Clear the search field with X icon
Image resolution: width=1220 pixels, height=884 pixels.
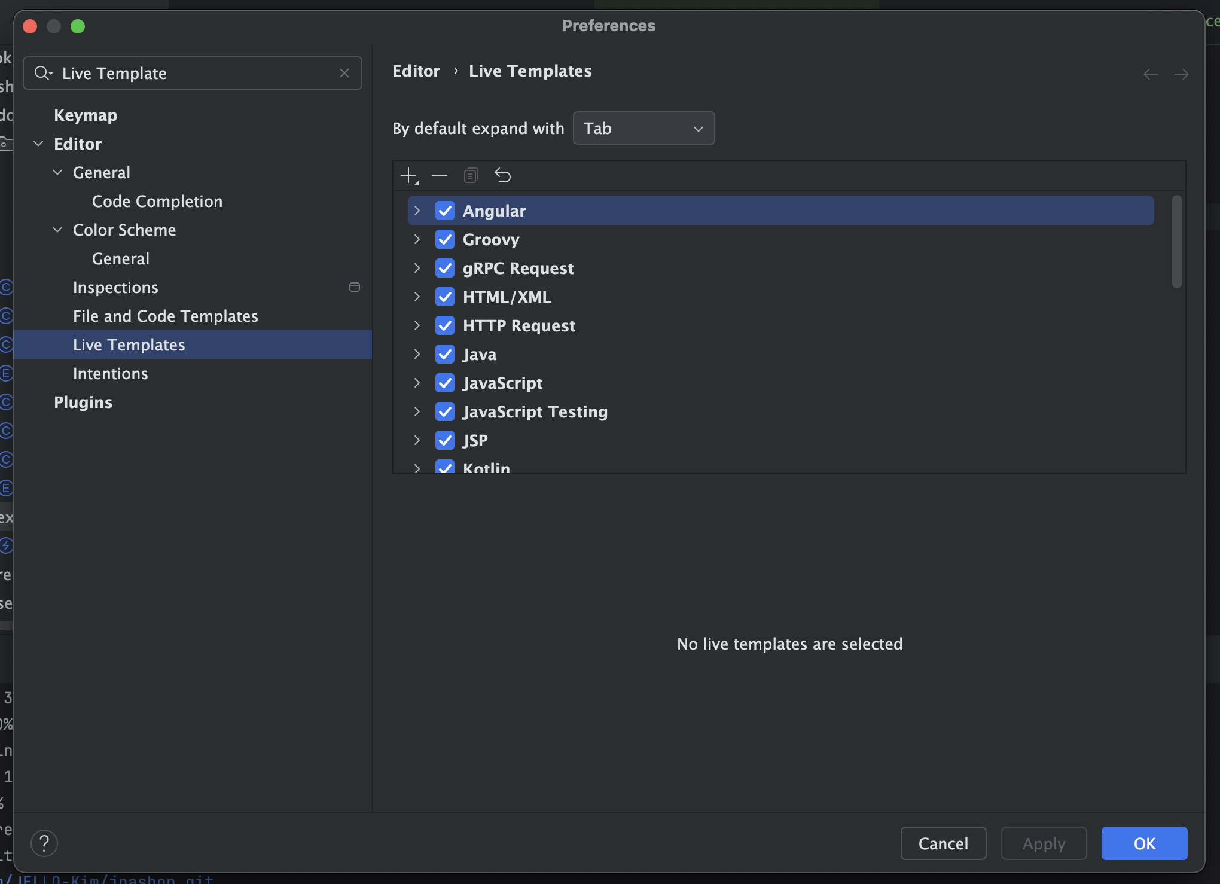tap(344, 73)
